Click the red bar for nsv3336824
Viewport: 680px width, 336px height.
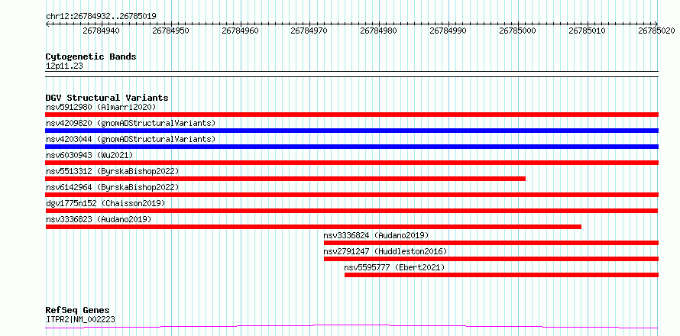tap(491, 243)
